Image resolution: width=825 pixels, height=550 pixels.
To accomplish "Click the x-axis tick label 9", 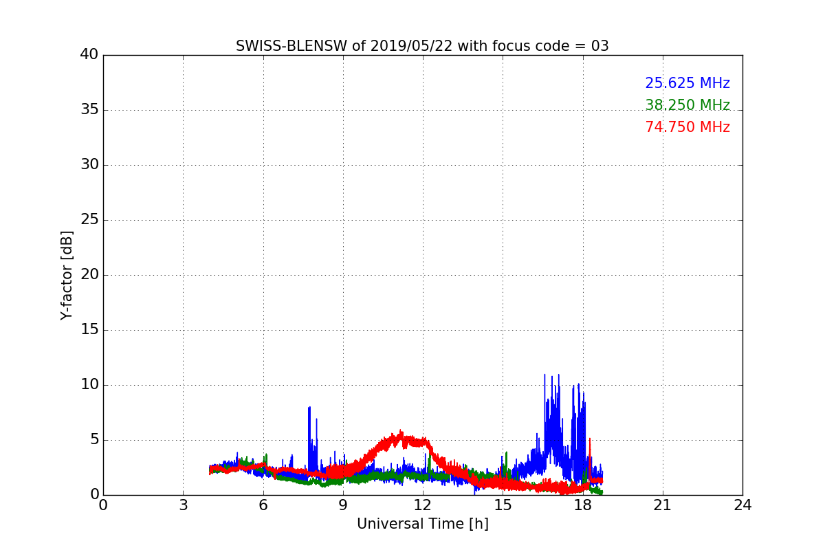I will pos(343,505).
